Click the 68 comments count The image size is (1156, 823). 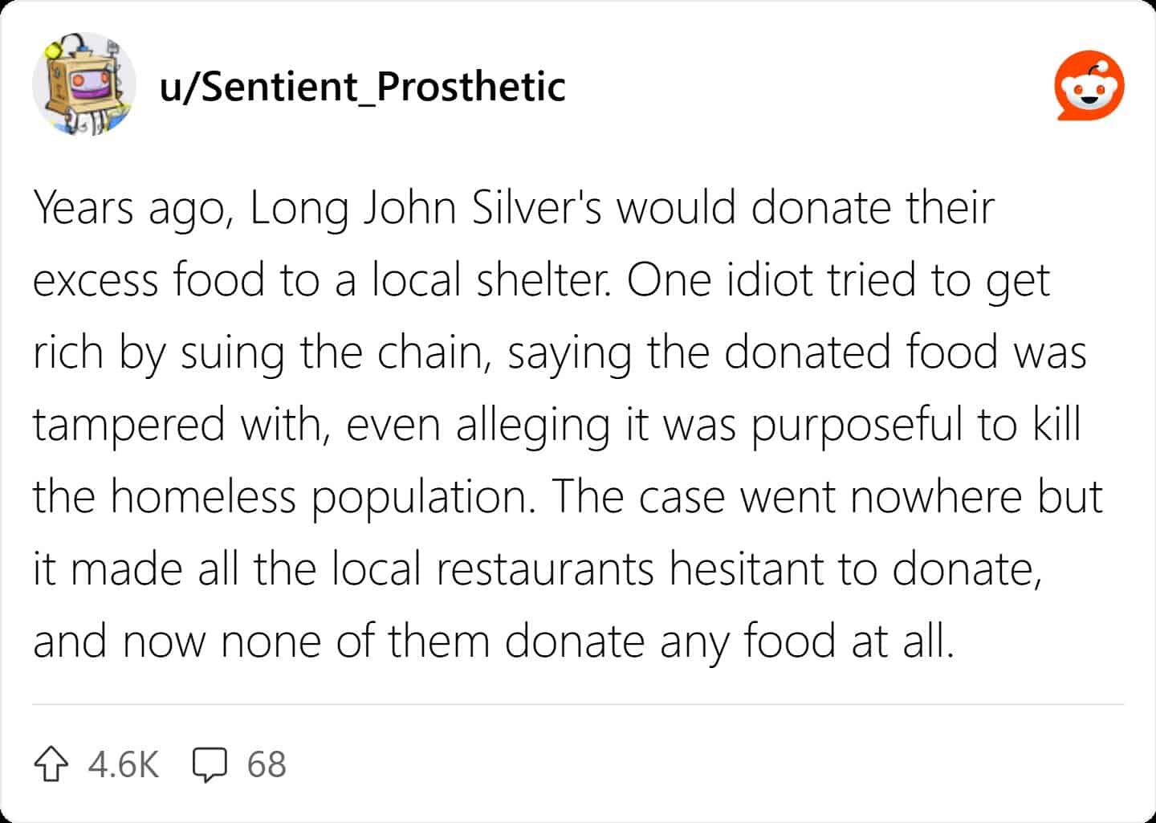point(267,764)
